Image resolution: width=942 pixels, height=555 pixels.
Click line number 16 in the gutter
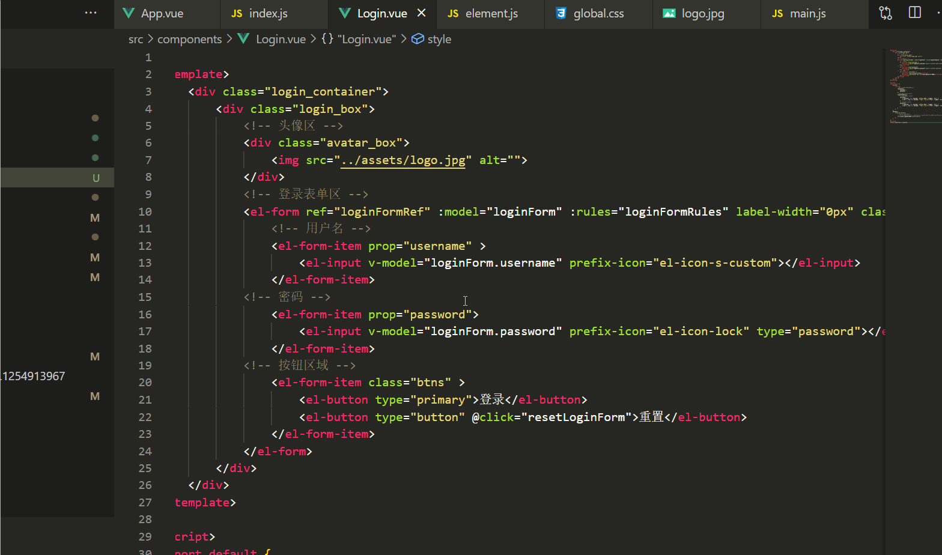(x=145, y=314)
